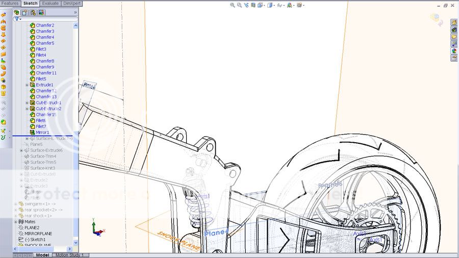This screenshot has width=459, height=258.
Task: Click the Zoom to Area icon
Action: (240, 5)
